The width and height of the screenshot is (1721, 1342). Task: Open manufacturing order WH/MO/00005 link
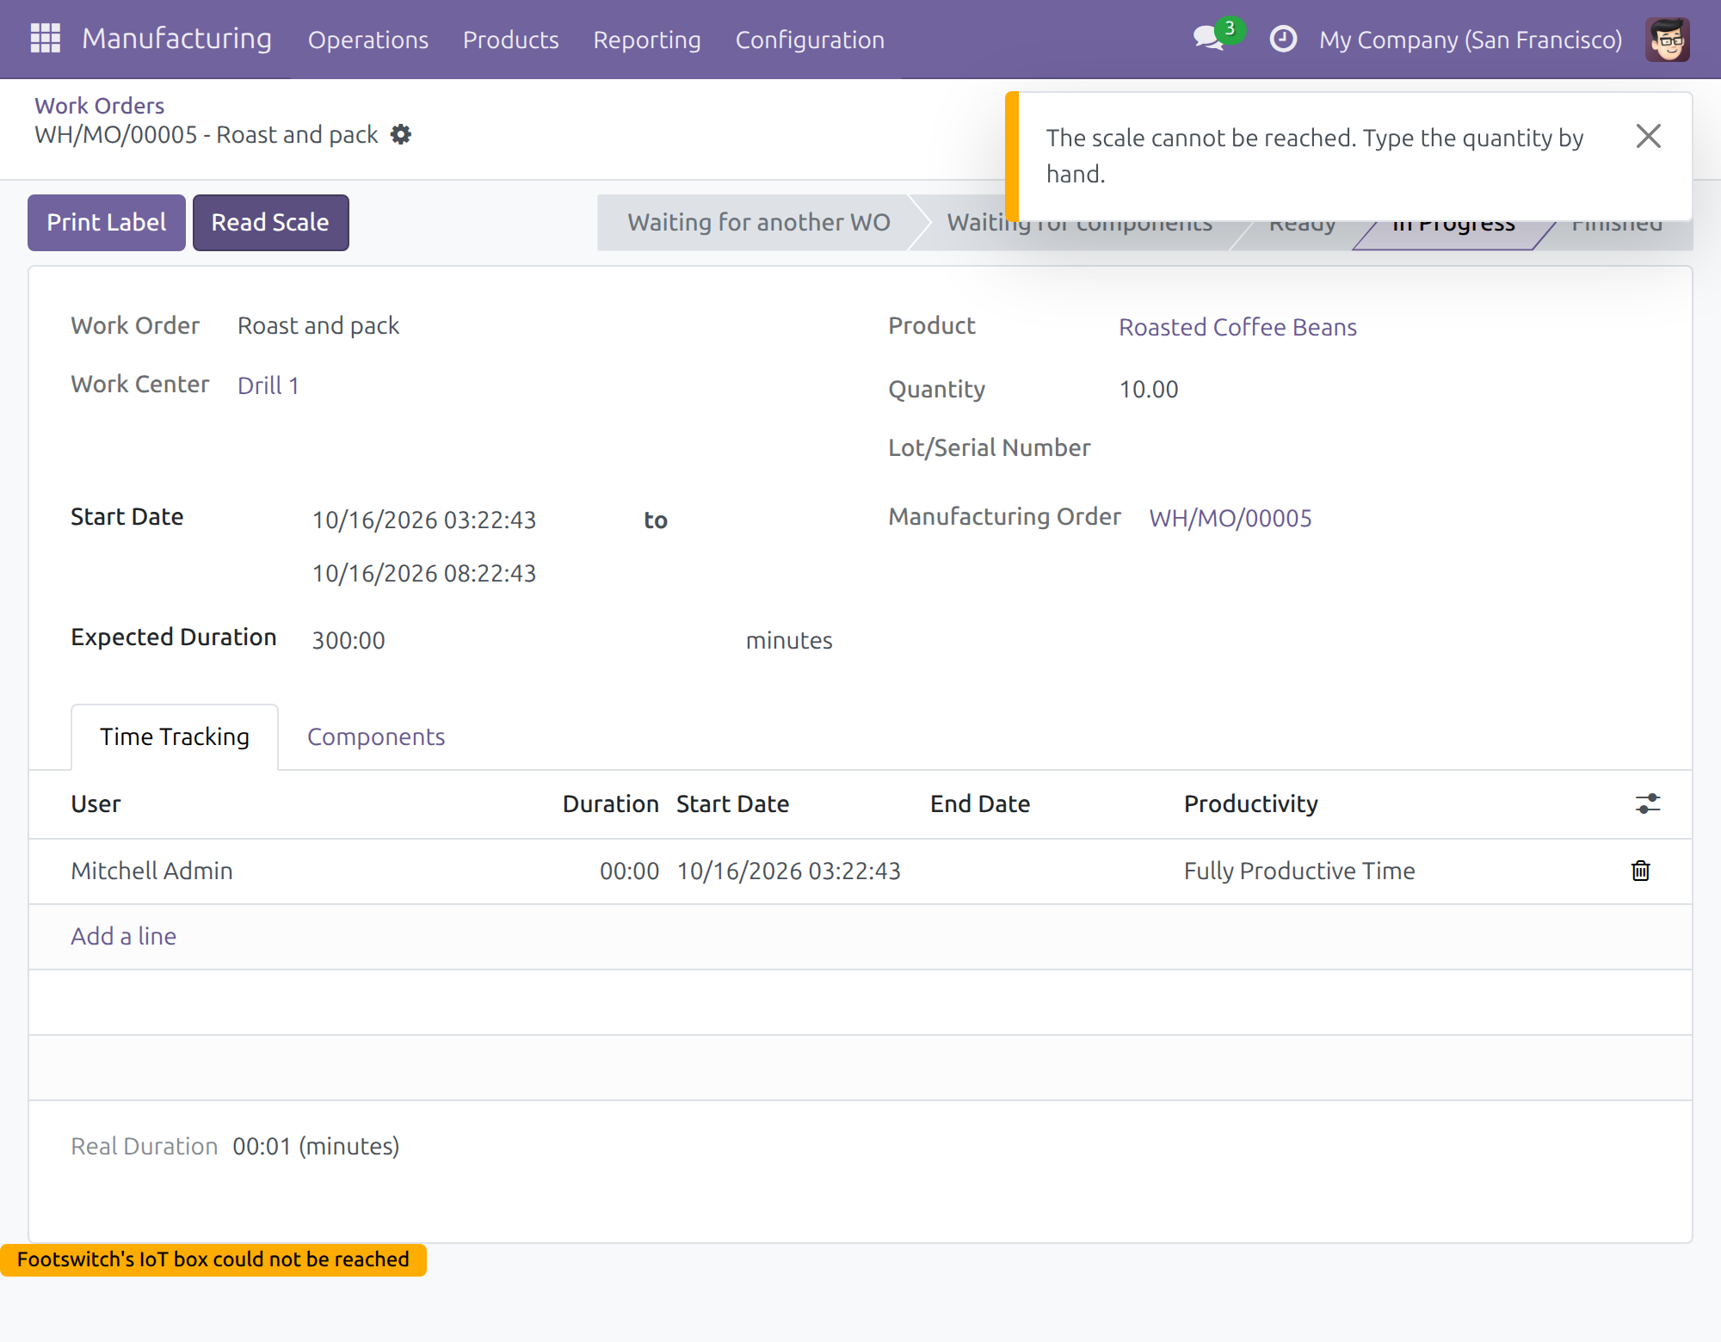point(1230,518)
